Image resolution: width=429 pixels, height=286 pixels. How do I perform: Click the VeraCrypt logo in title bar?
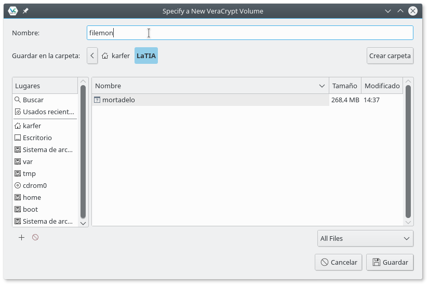(14, 10)
